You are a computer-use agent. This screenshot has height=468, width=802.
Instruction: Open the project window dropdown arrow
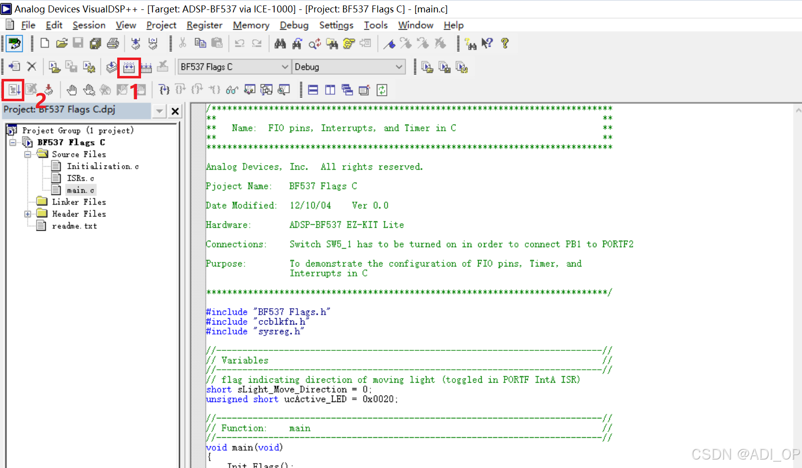coord(159,111)
